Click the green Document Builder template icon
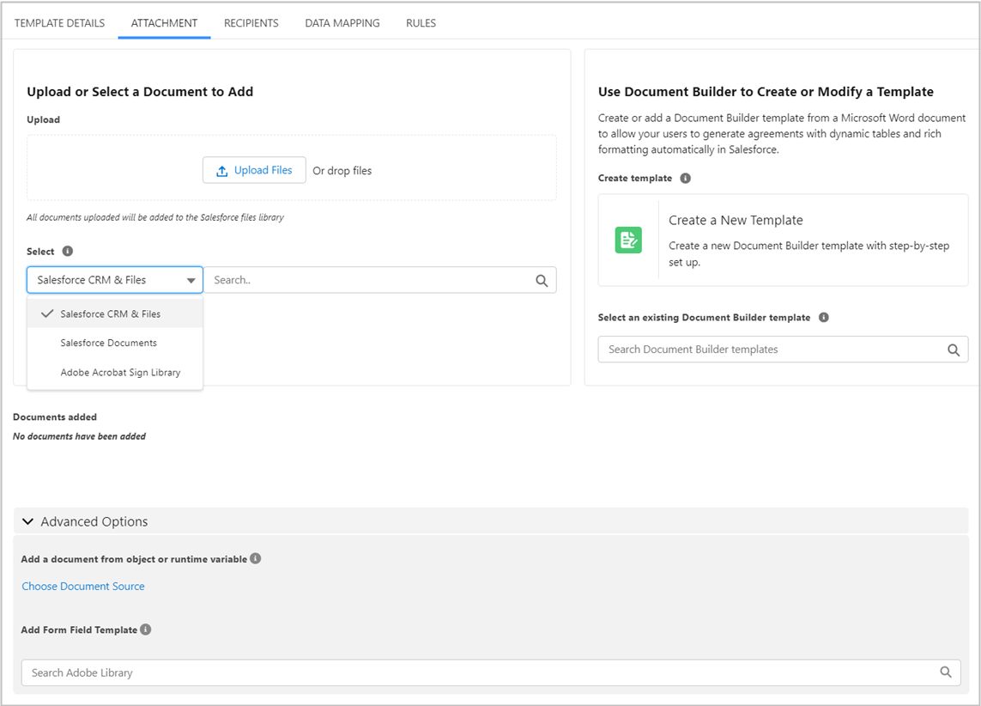 (628, 240)
